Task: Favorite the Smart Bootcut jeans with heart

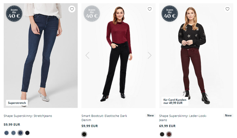Action: [x=150, y=9]
